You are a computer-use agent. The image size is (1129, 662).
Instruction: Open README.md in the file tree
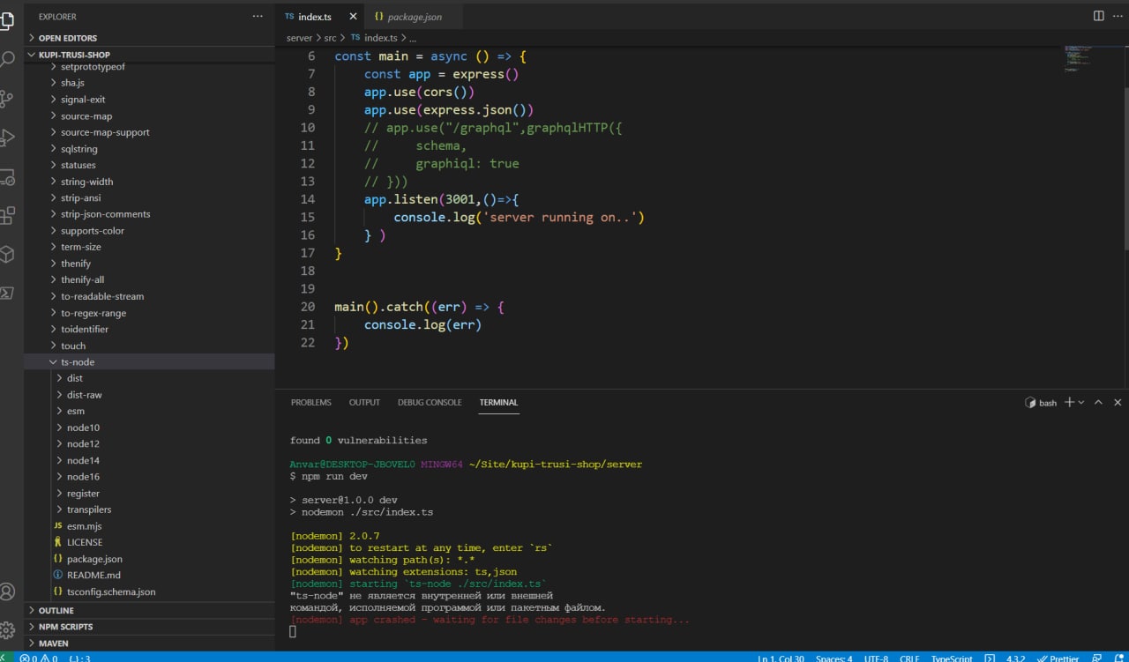pyautogui.click(x=93, y=576)
